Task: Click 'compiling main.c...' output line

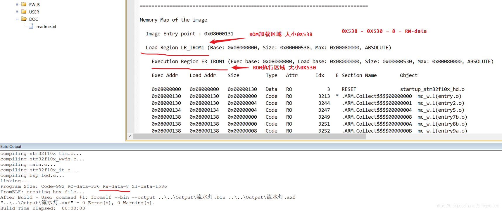Action: (x=28, y=165)
